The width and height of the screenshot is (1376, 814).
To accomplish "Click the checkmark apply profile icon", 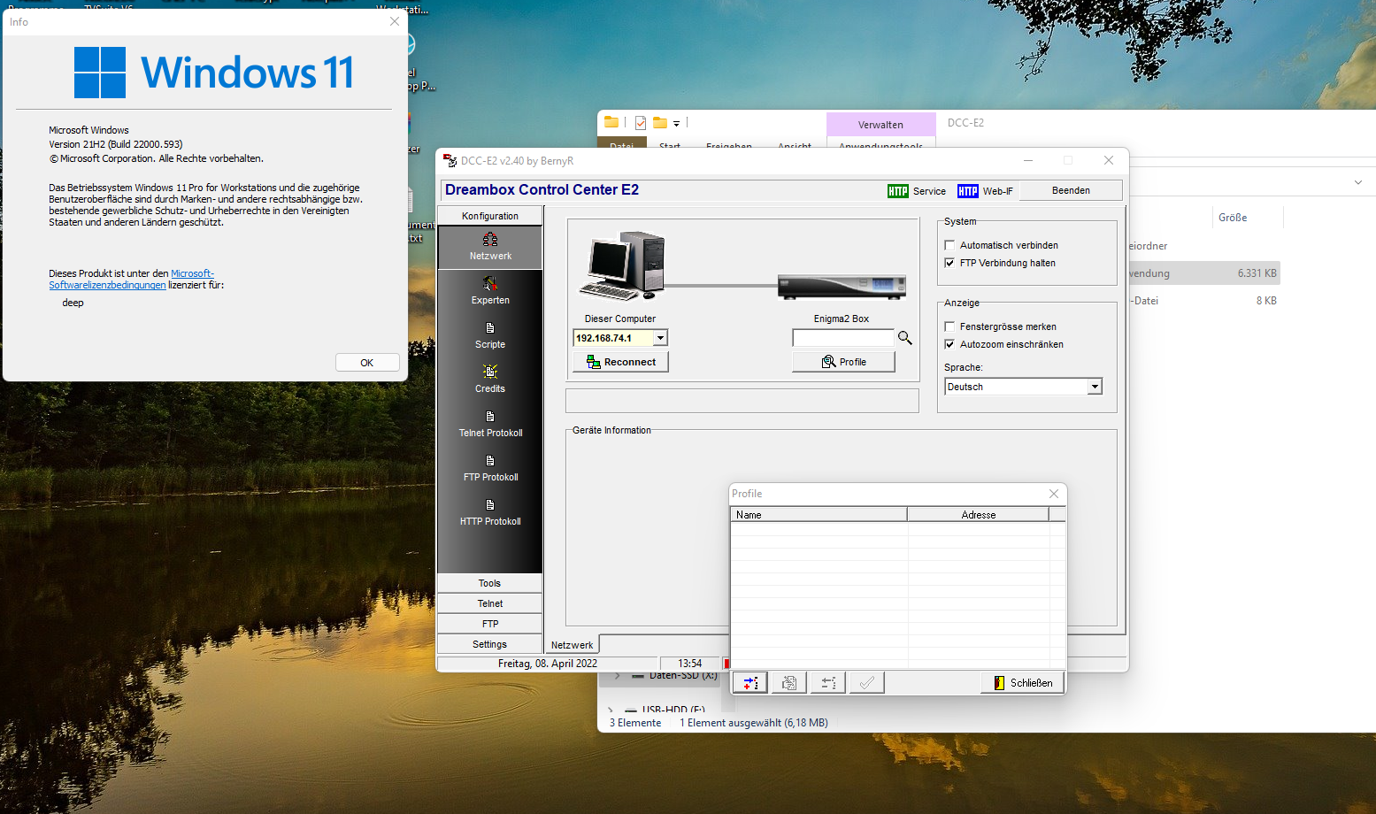I will click(866, 683).
